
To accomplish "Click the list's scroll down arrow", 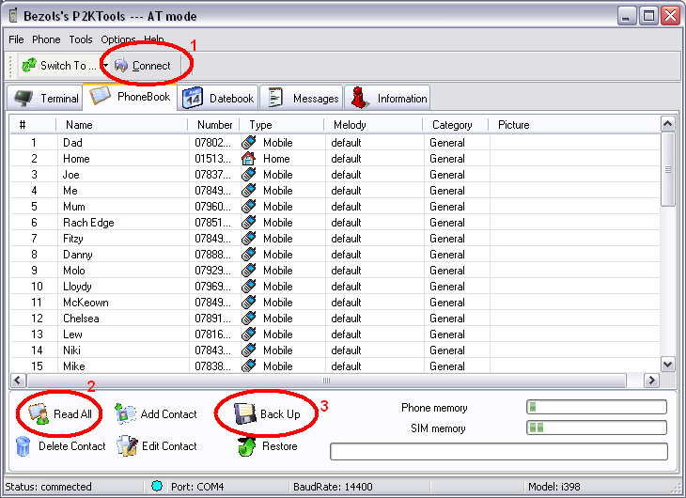I will pos(667,364).
